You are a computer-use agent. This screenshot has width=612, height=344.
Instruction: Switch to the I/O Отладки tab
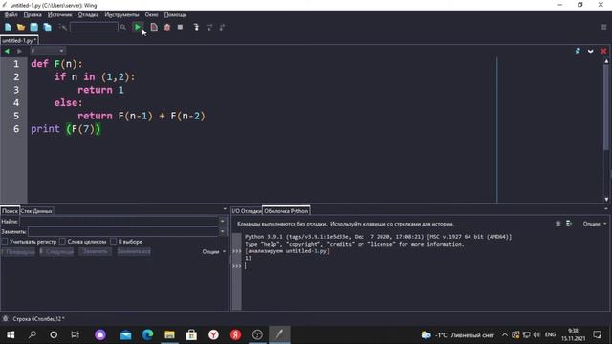(247, 211)
